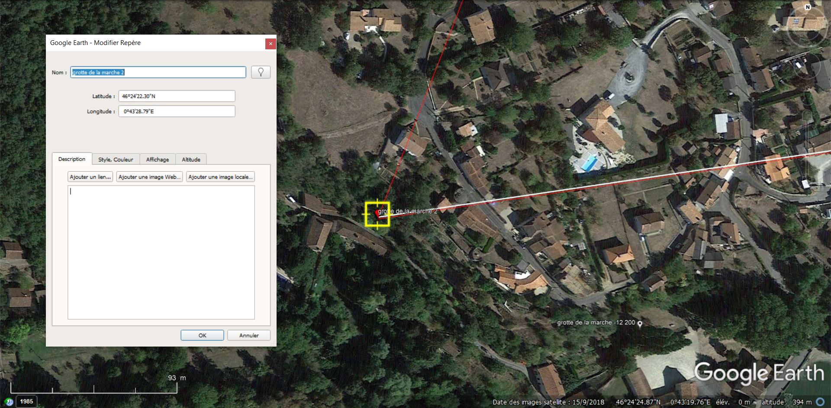Click the look-around joystick ring
Viewport: 831px width, 408px height.
point(807,26)
